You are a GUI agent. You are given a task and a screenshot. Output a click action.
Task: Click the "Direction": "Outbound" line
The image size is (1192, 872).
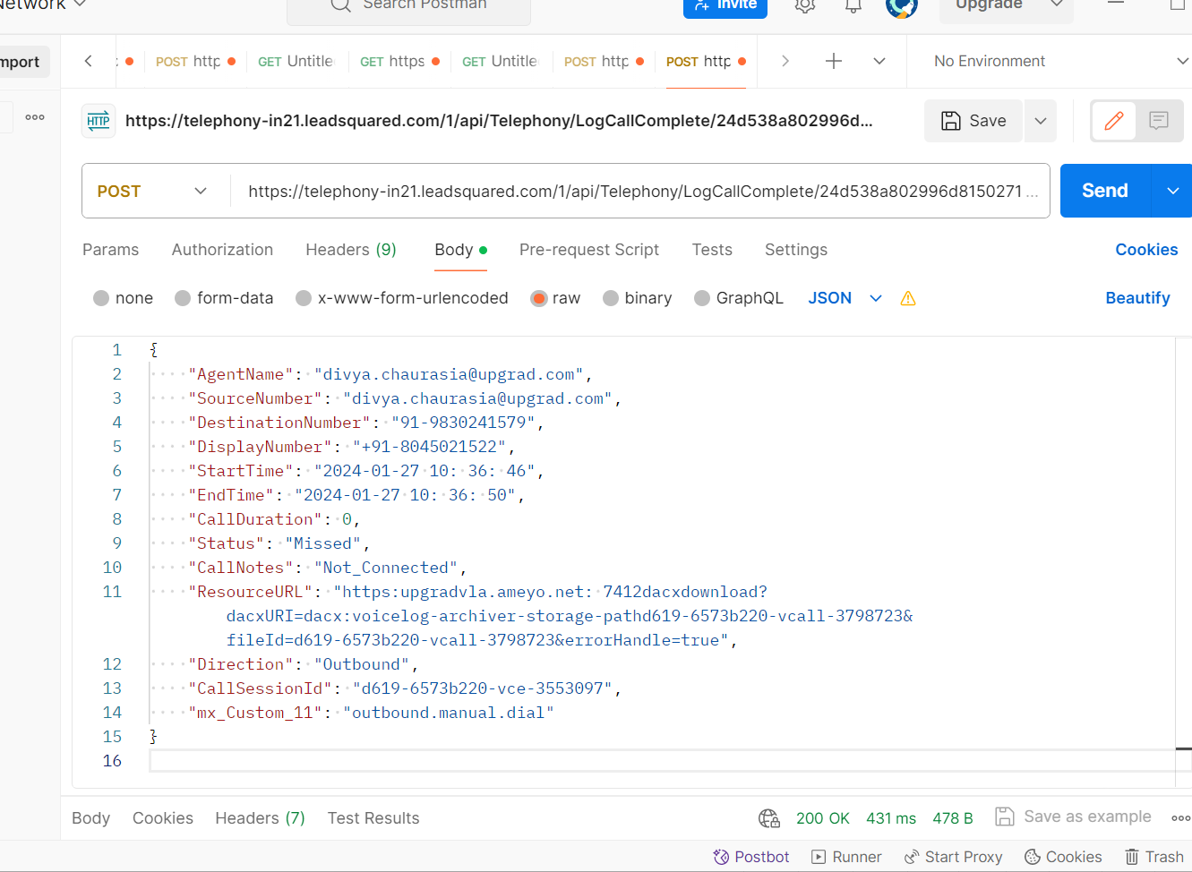[x=303, y=664]
